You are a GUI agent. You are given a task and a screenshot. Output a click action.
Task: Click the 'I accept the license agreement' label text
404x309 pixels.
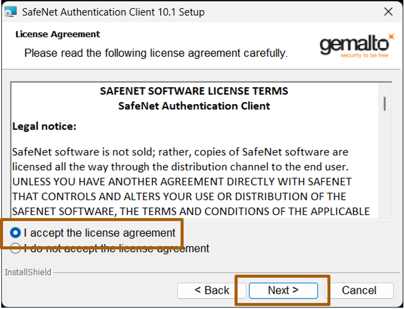pos(99,233)
